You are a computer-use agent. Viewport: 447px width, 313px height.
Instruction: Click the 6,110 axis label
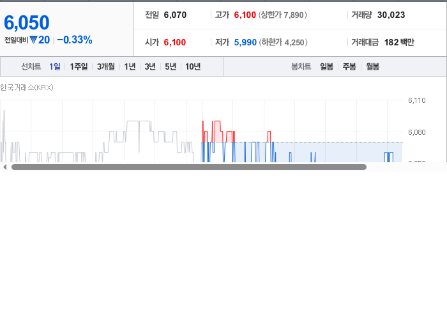pos(417,100)
